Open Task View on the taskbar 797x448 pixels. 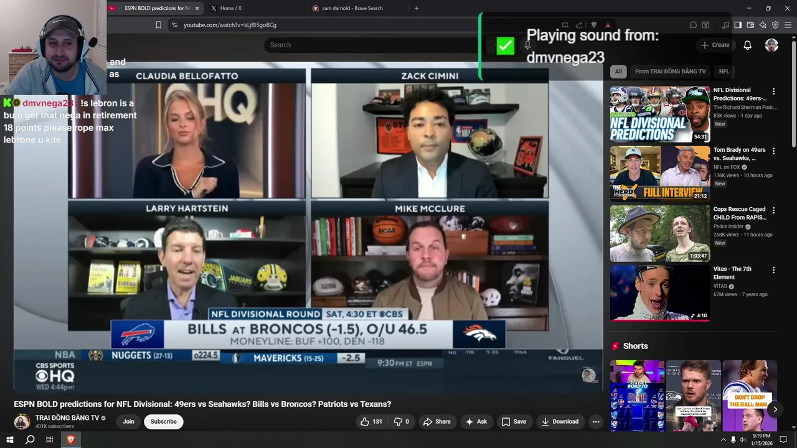(50, 439)
